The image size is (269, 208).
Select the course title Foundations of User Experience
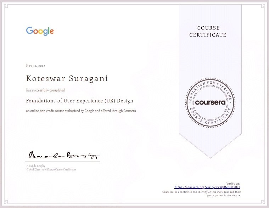[80, 101]
